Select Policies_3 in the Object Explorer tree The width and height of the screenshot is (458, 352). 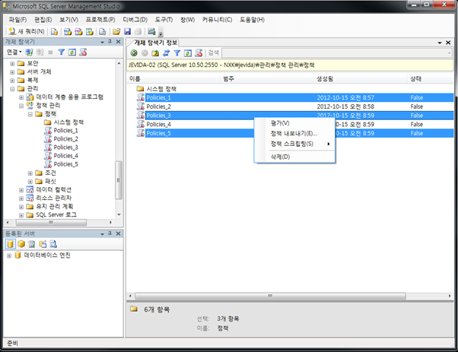[65, 147]
